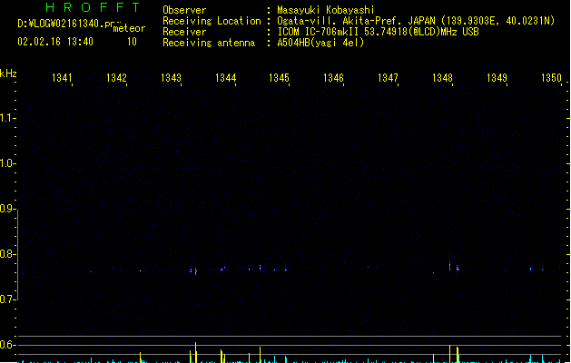Click the tallest yellow intensity spike after 1343
Image resolution: width=571 pixels, height=363 pixels.
(x=195, y=352)
